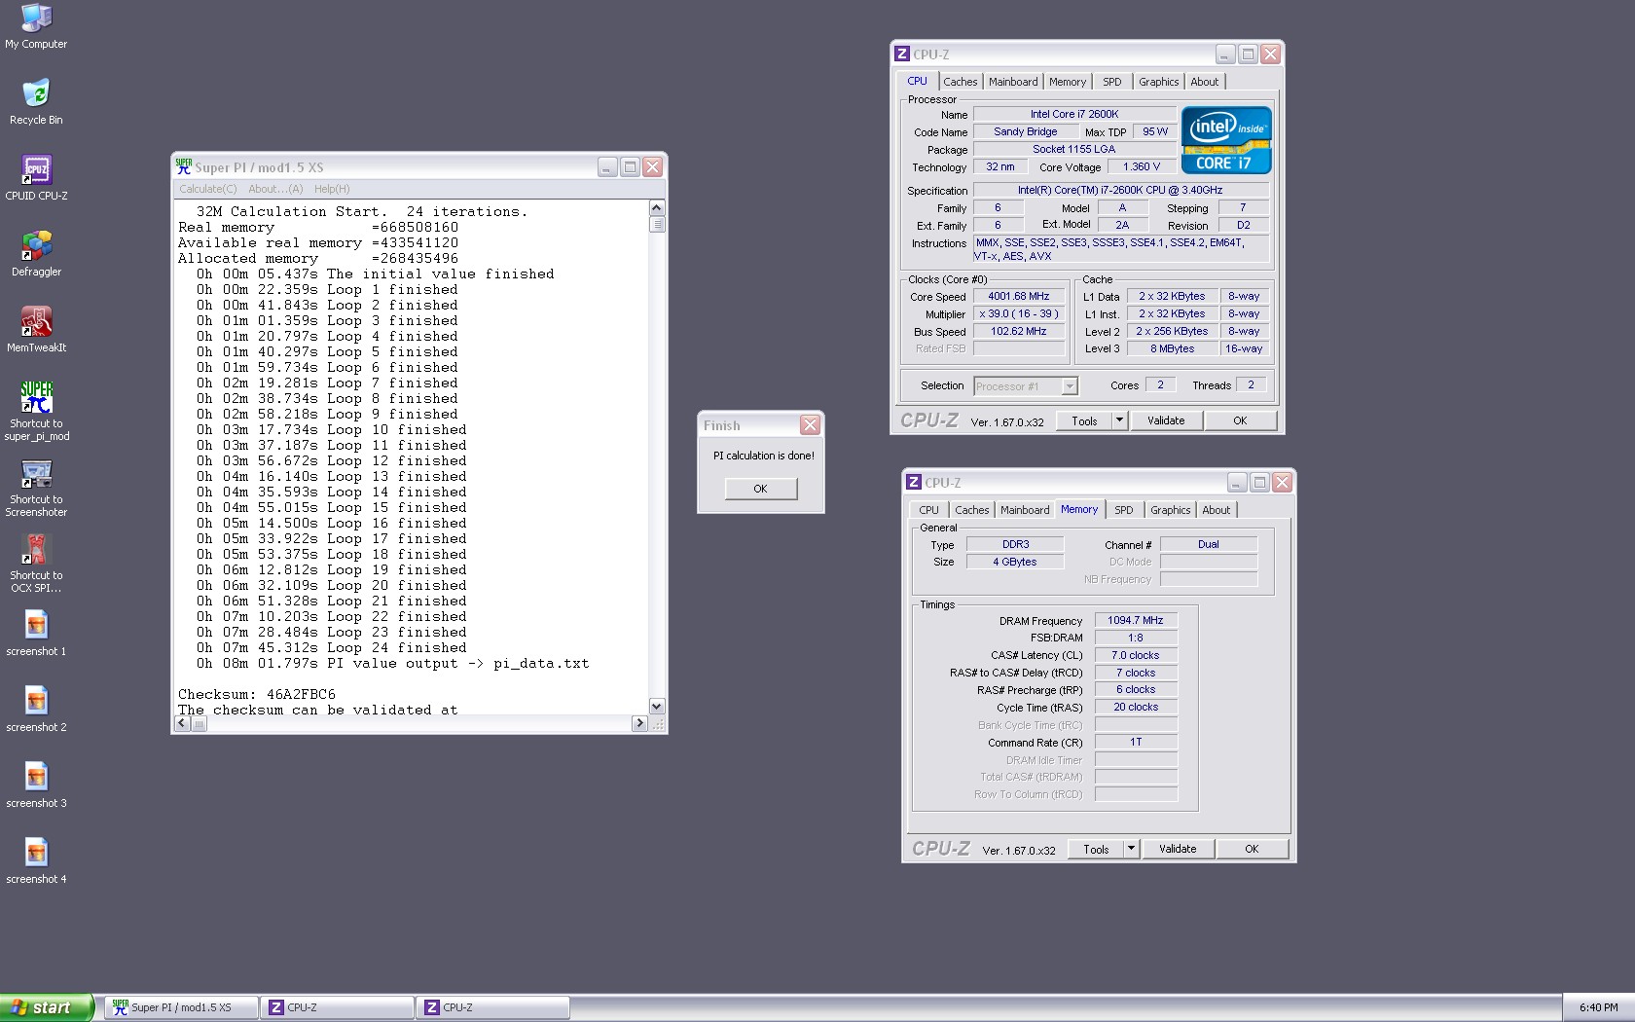Select the Defraggler desktop icon

point(36,254)
